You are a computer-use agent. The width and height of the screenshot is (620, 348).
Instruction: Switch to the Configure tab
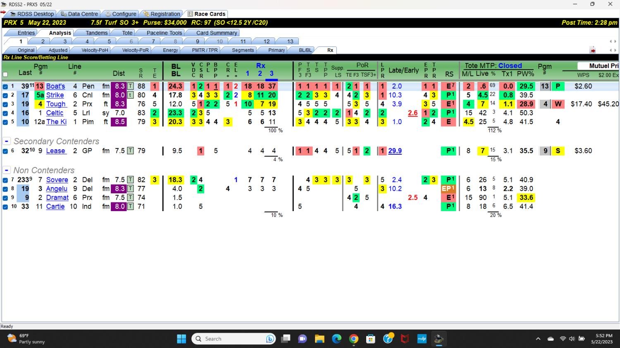click(x=121, y=14)
